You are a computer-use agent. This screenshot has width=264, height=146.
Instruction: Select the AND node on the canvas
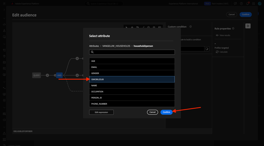pos(59,75)
